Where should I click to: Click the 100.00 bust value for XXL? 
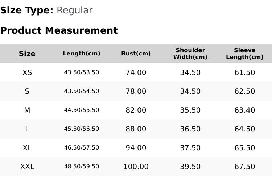[x=136, y=167]
